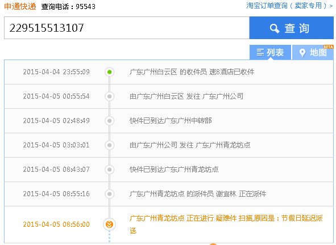Click 由广东广州白云区 发往 广东广州公司 entry
Screen dimensions: 336x245
click(x=186, y=96)
